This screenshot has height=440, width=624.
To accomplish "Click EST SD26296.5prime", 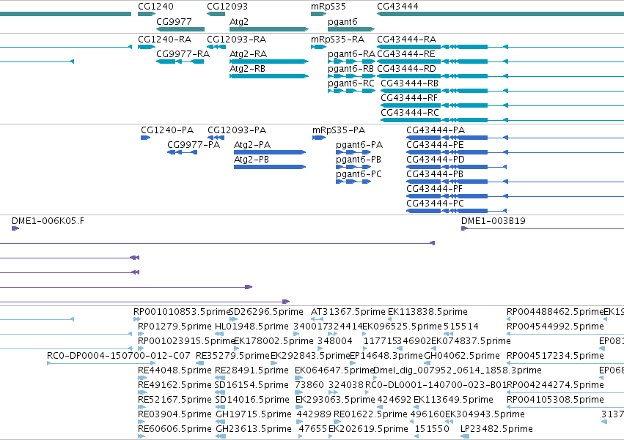I will coord(234,319).
